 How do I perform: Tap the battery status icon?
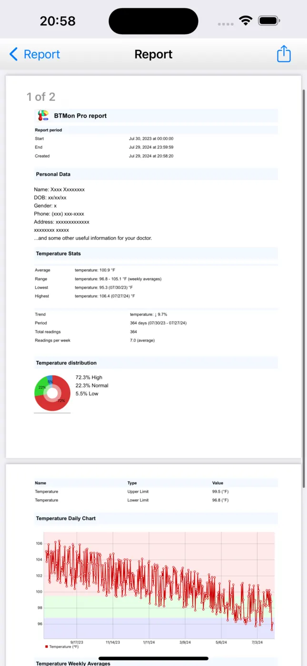[x=269, y=20]
